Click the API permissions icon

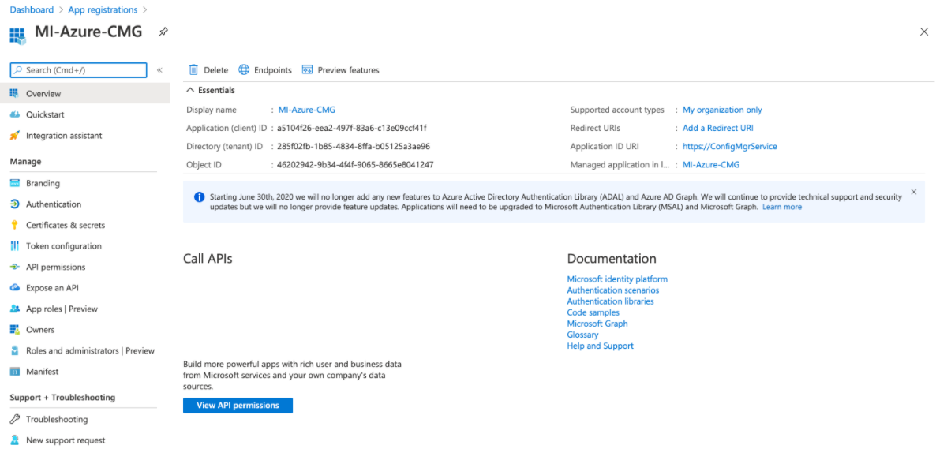[x=15, y=267]
